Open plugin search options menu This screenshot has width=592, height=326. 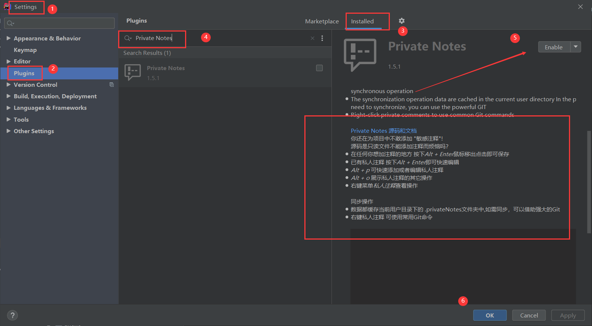click(322, 38)
